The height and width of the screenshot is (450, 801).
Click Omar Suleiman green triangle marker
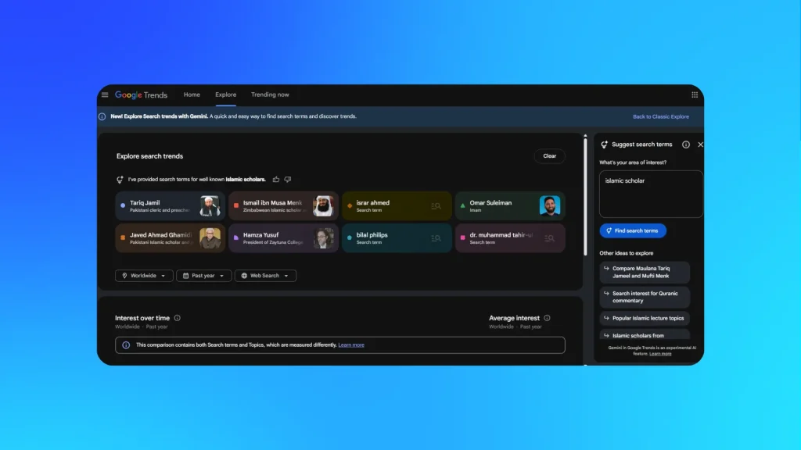[463, 205]
